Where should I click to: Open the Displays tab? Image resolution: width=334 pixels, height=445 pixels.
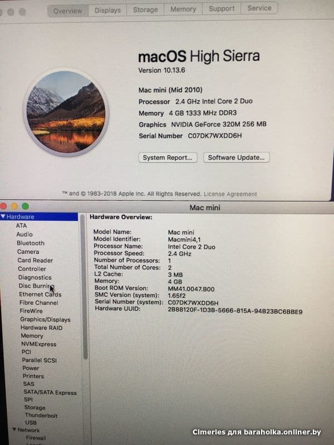[x=107, y=11]
